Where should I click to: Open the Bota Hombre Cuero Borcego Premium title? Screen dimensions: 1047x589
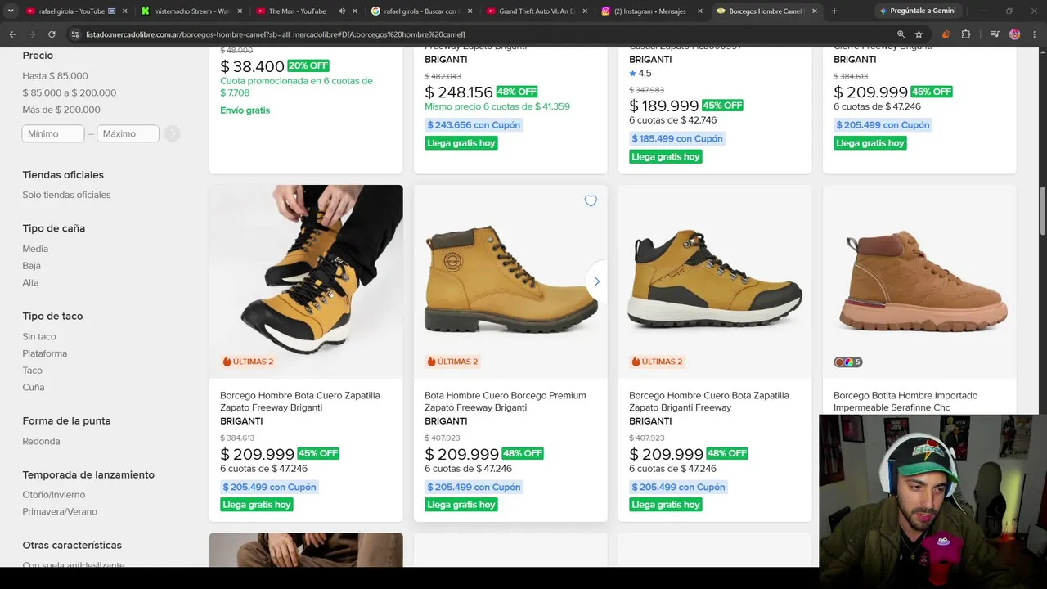506,401
